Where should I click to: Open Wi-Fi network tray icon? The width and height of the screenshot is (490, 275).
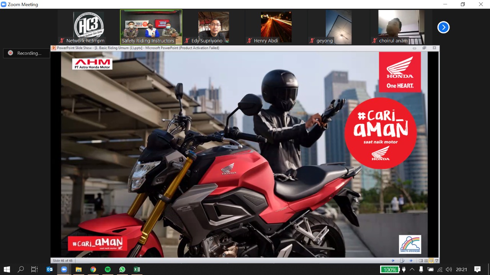pos(440,269)
